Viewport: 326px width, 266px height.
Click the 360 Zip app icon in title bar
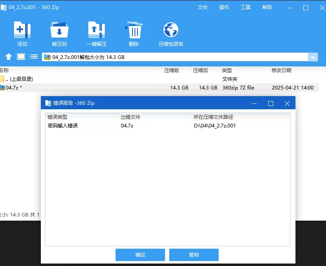tap(4, 7)
